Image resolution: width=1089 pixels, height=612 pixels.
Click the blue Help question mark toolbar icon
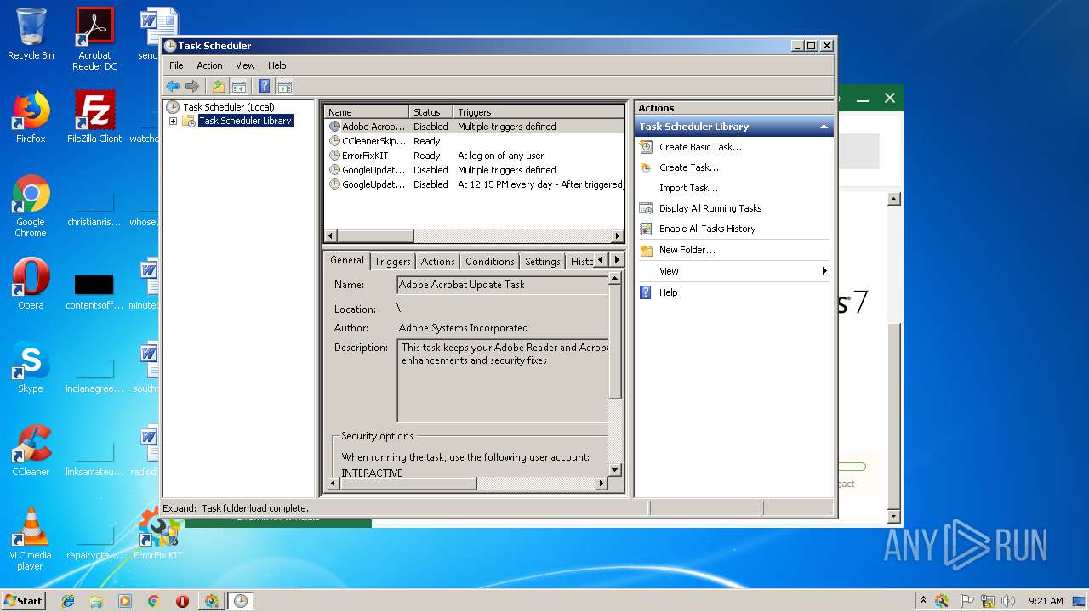tap(265, 86)
